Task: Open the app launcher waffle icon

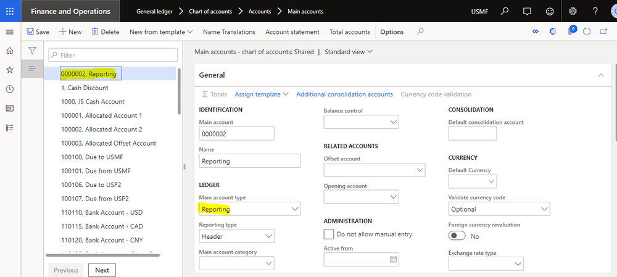Action: (x=10, y=11)
